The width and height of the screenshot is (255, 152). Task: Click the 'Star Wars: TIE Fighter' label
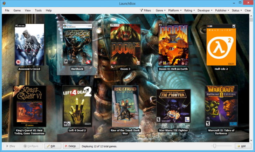173,130
